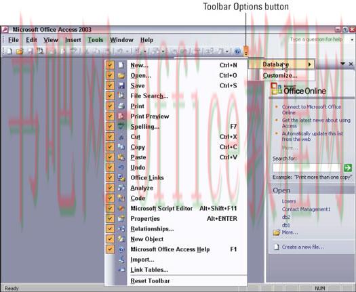The image size is (356, 292).
Task: Click the icon beside Print Preview
Action: [121, 116]
